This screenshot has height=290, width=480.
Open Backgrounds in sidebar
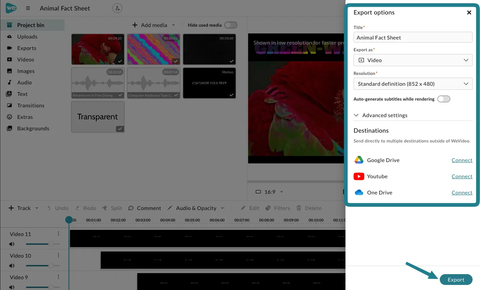coord(32,128)
